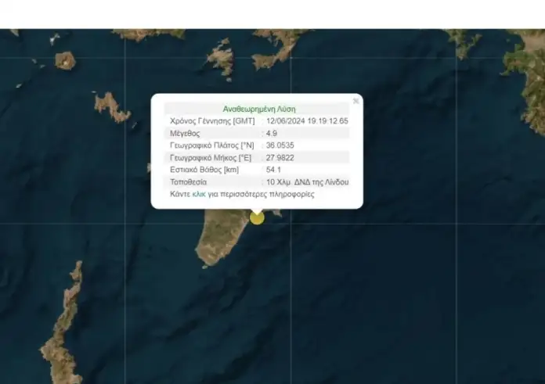
Task: Click the 'Εστιακό Βάθος [km]' label
Action: (204, 170)
